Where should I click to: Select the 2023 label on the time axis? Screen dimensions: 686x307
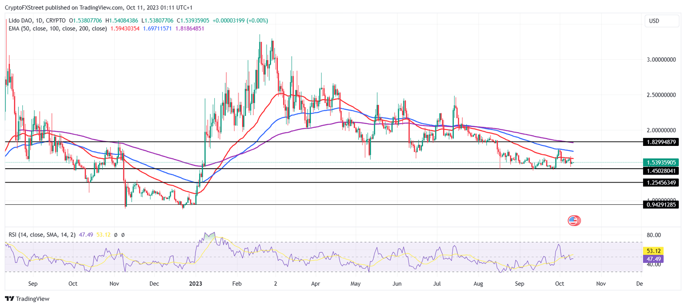tap(196, 283)
